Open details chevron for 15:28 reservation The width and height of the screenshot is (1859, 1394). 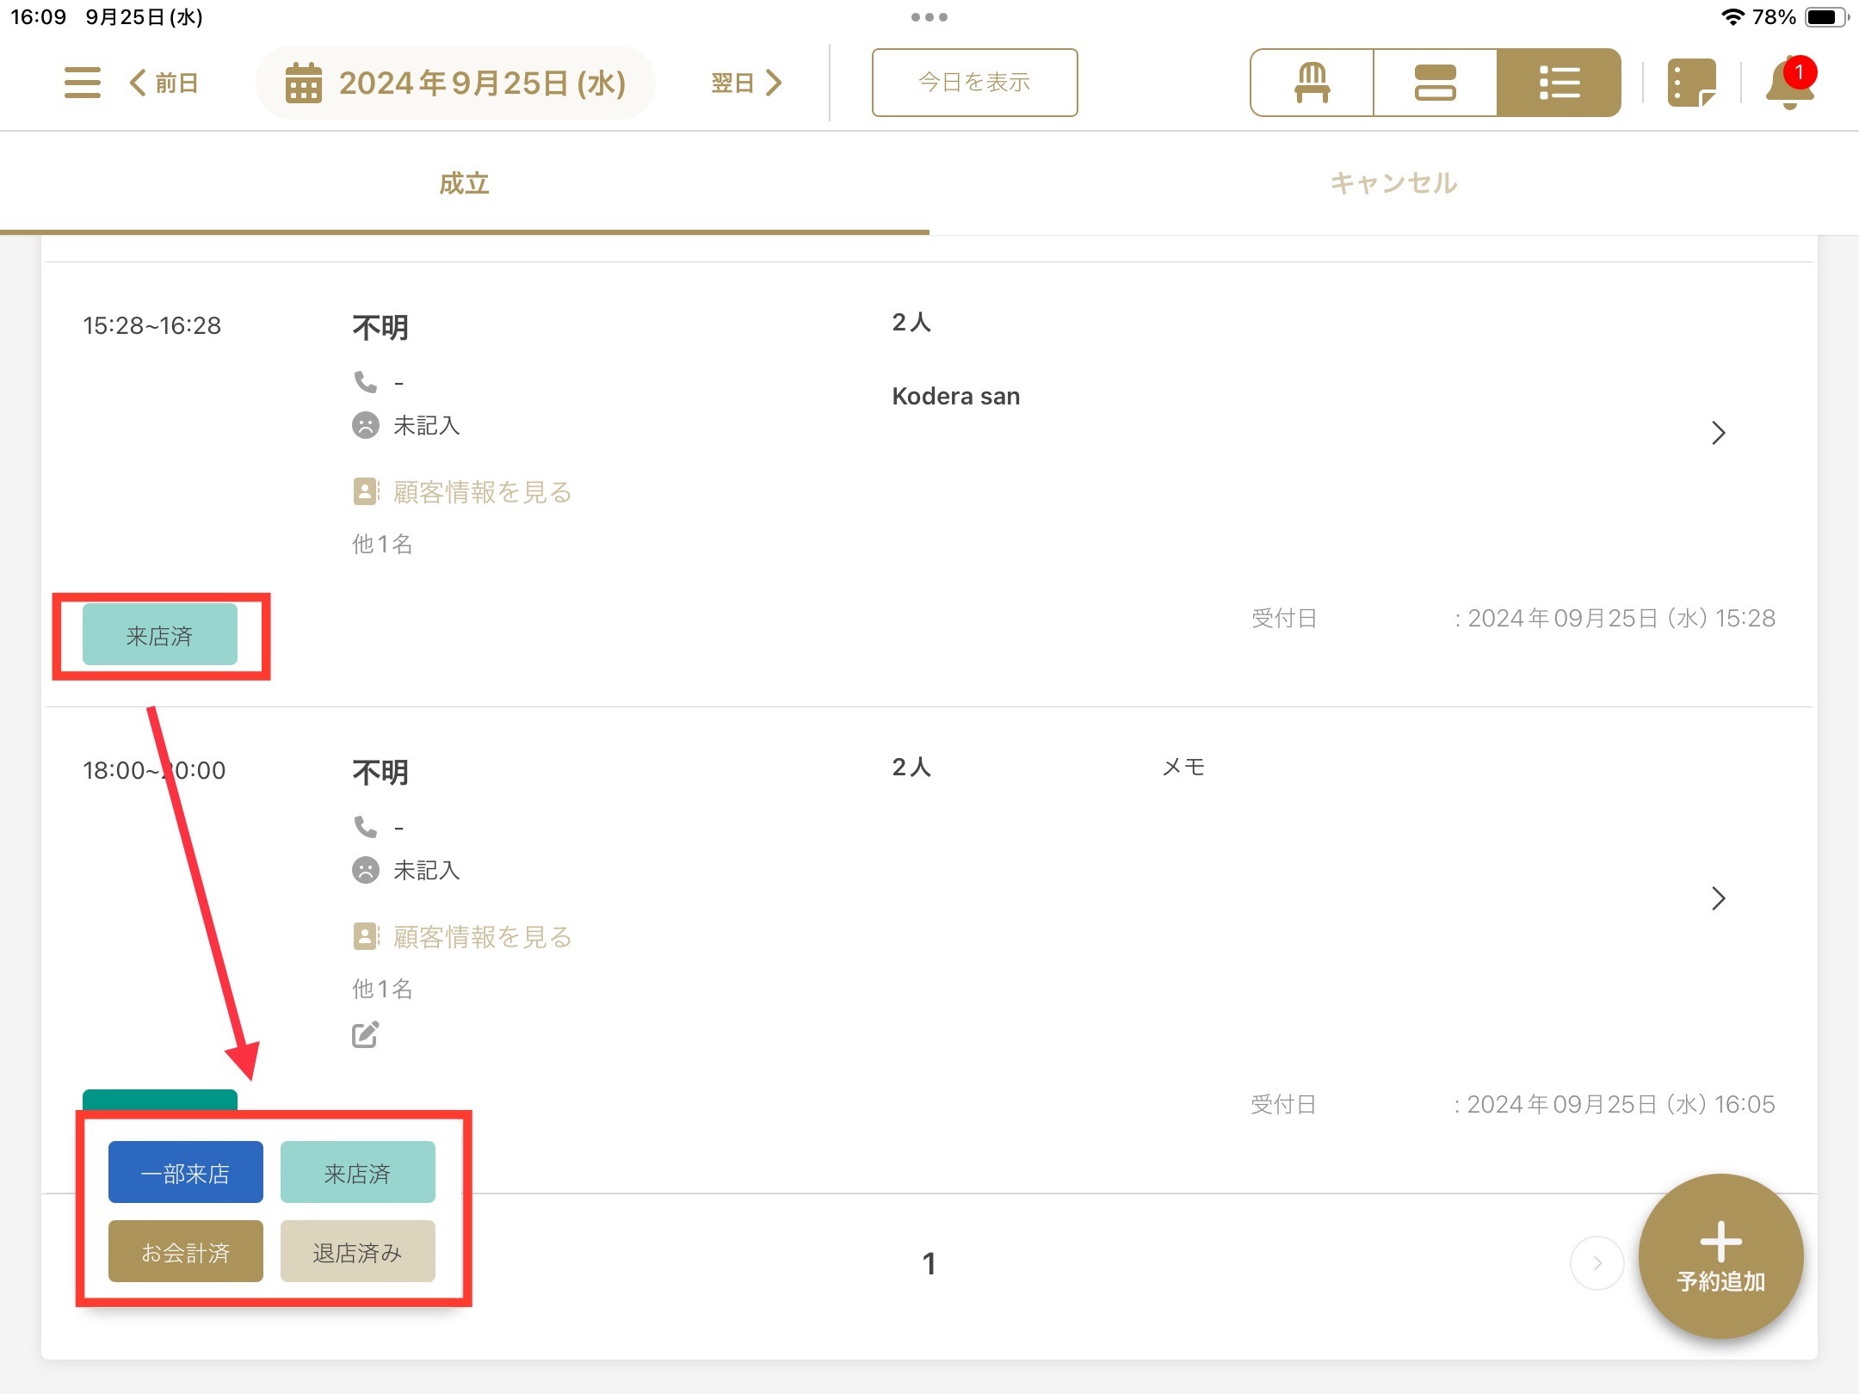[x=1719, y=433]
